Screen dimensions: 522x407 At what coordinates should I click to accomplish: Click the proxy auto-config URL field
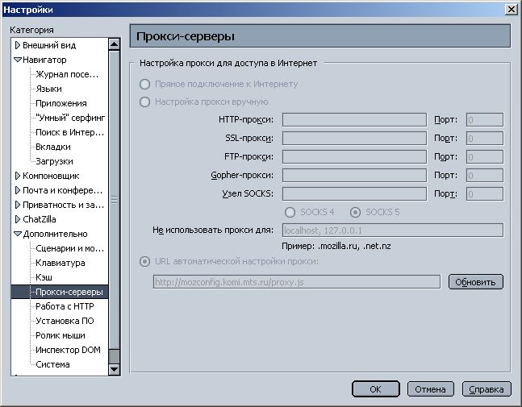pyautogui.click(x=295, y=282)
